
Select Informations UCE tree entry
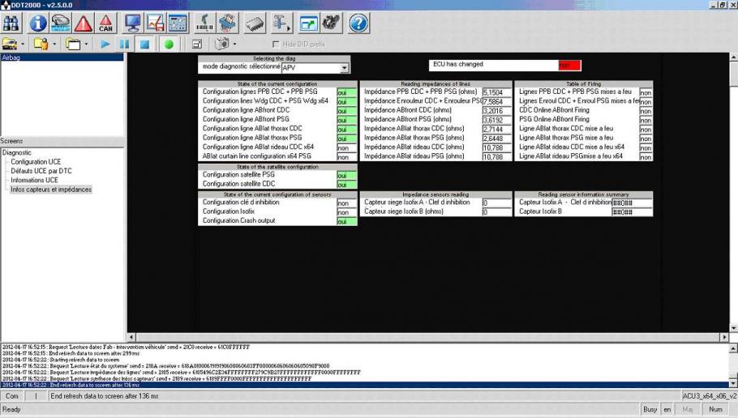(x=35, y=180)
